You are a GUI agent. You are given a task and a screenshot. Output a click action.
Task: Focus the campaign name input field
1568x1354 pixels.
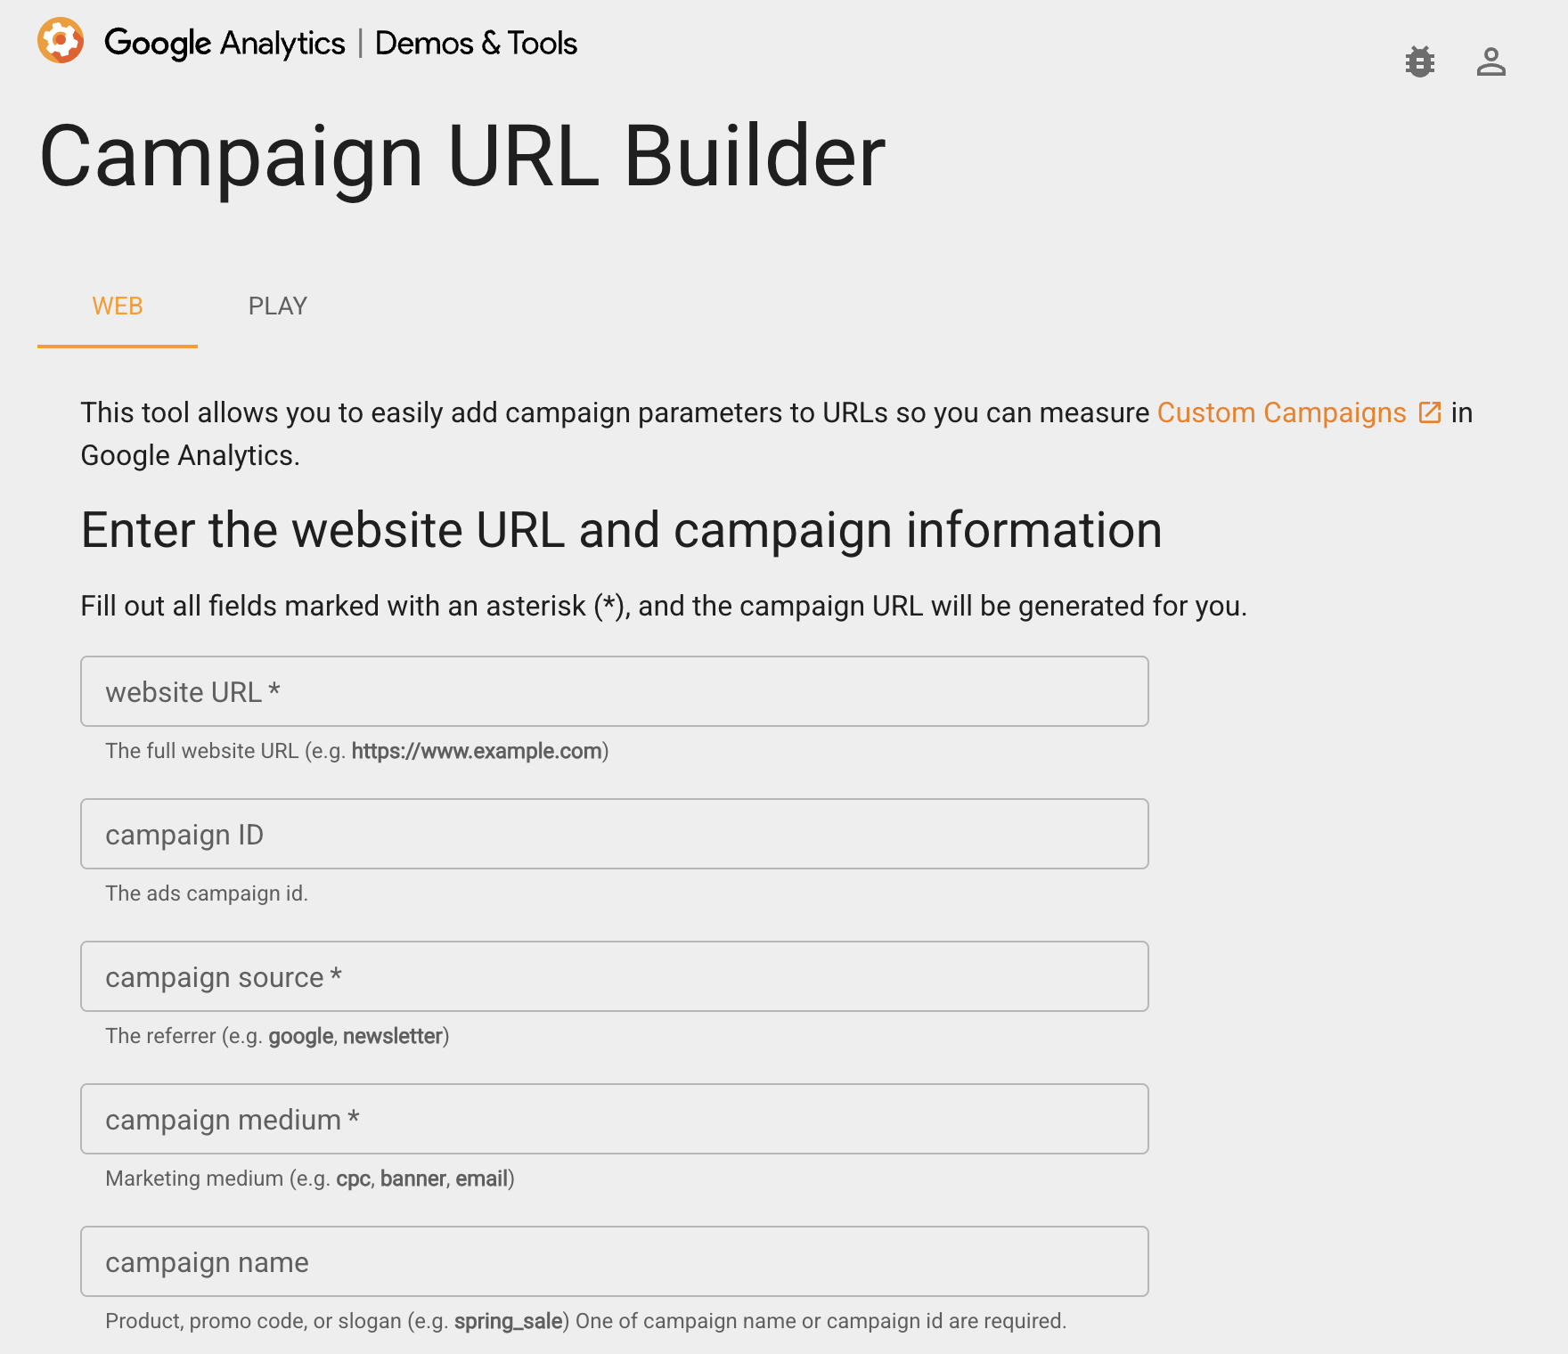615,1261
